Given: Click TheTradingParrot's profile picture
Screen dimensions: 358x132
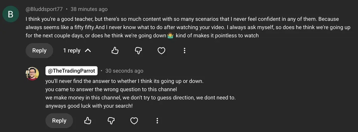Looking at the screenshot, I should pyautogui.click(x=32, y=74).
